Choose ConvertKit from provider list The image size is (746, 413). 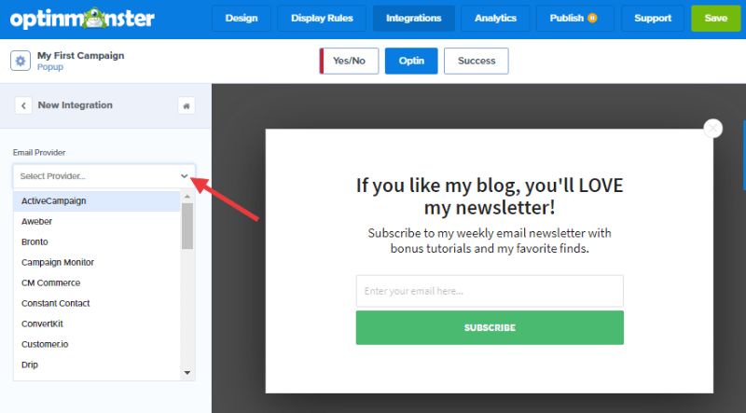pyautogui.click(x=97, y=324)
